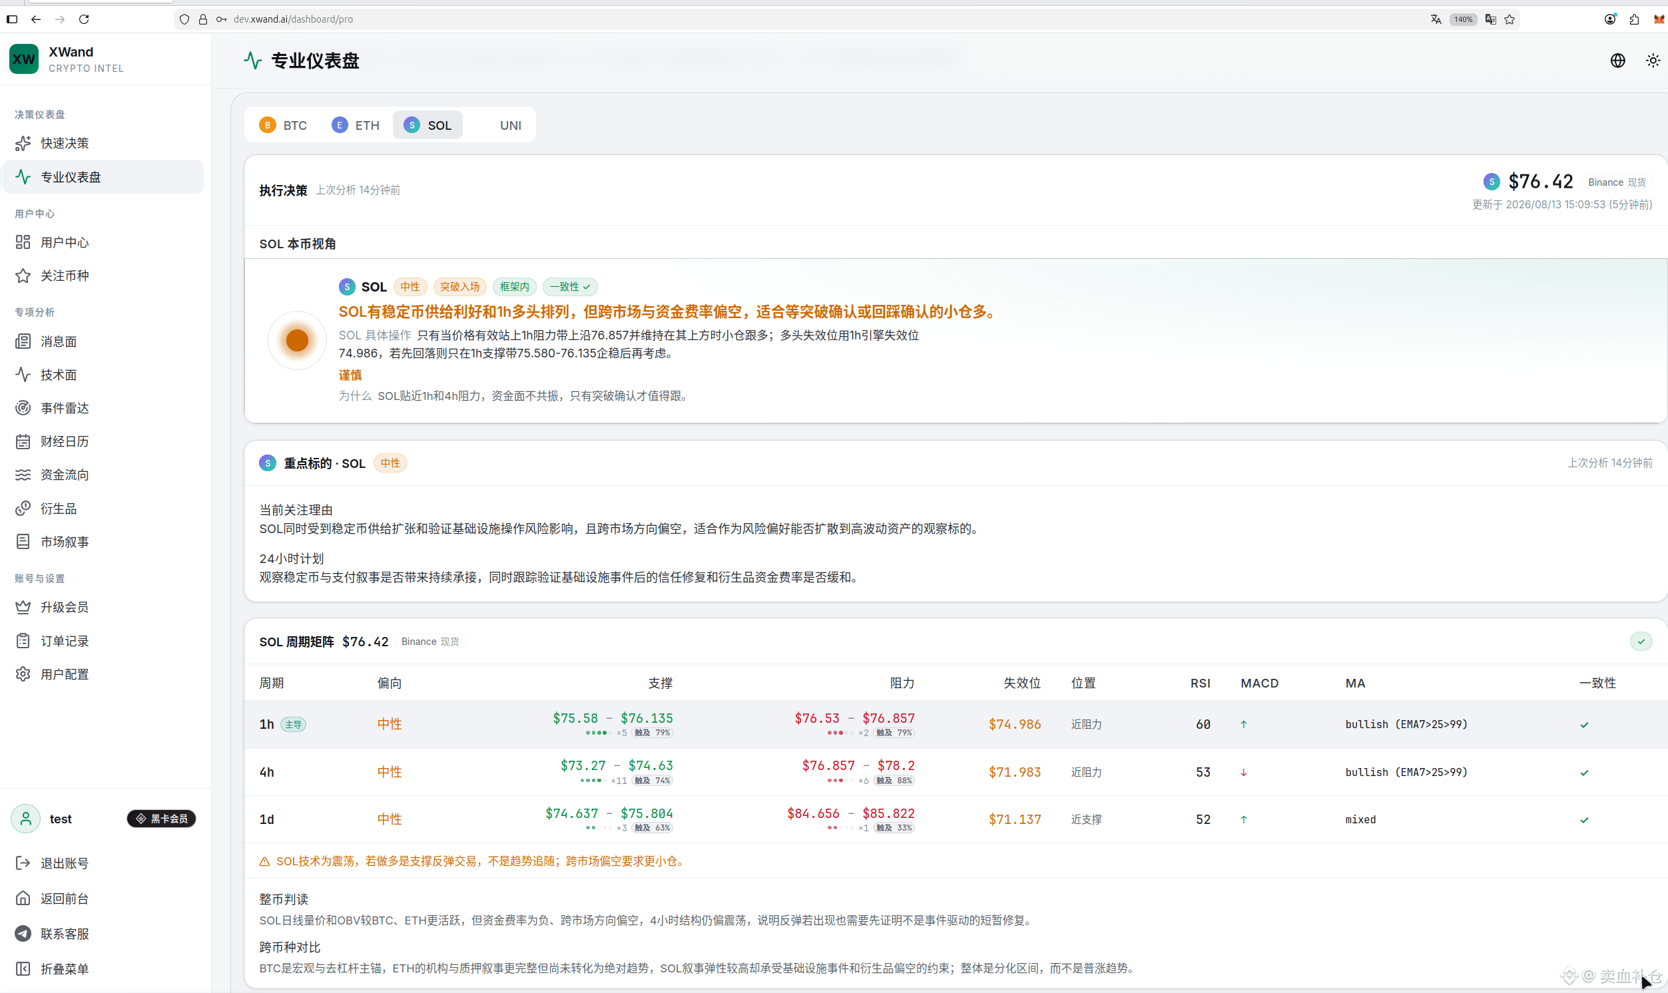Bookmark this page with star
The width and height of the screenshot is (1668, 993).
(1510, 19)
